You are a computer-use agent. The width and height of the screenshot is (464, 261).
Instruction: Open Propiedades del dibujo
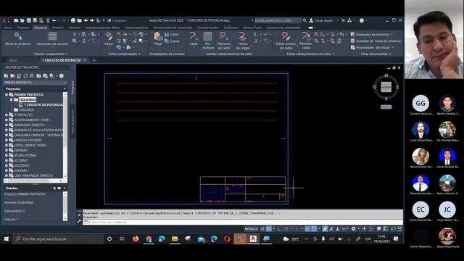(x=372, y=47)
